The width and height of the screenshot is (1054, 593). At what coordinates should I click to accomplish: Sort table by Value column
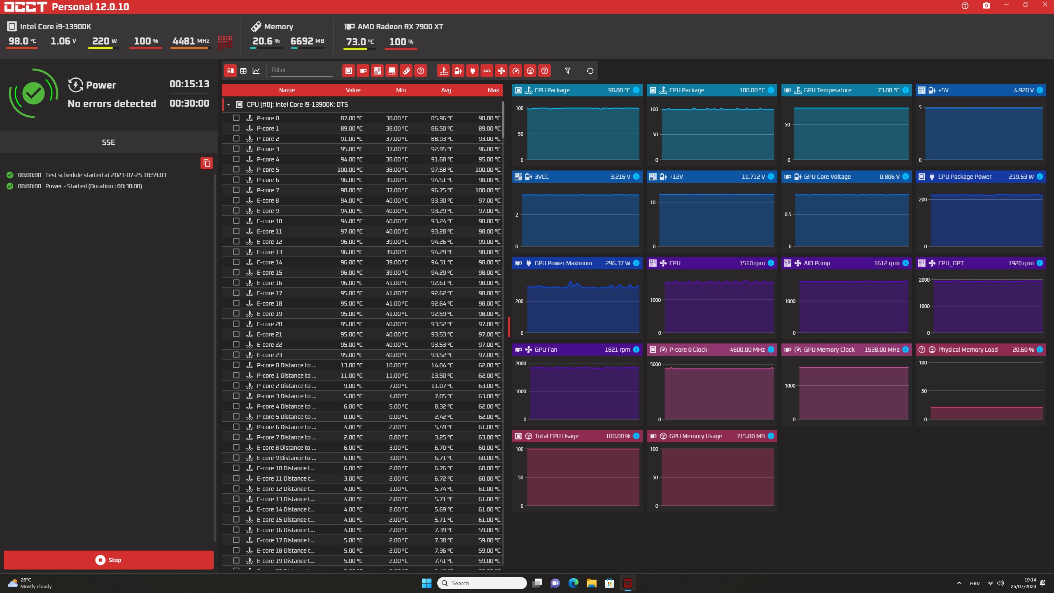pos(353,90)
